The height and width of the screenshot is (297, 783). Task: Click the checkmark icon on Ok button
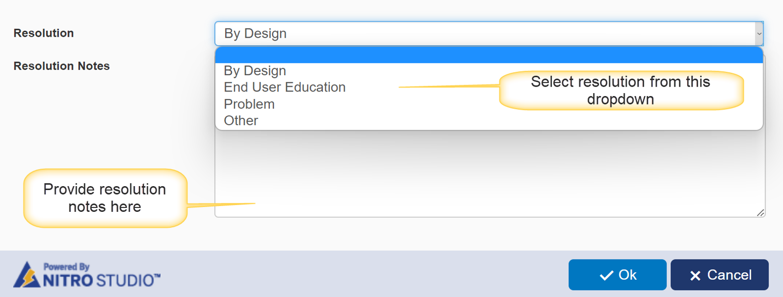click(x=606, y=276)
